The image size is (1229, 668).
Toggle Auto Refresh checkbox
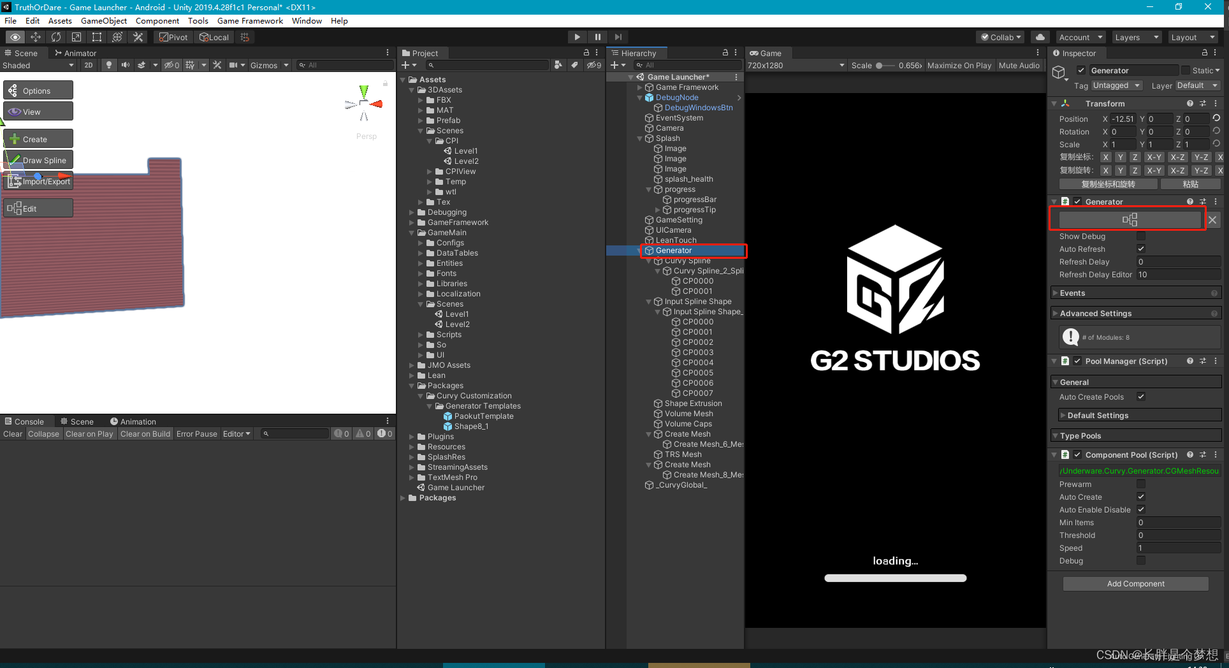click(1141, 249)
